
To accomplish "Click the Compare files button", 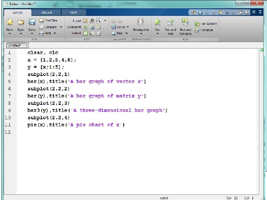I will [x=48, y=27].
